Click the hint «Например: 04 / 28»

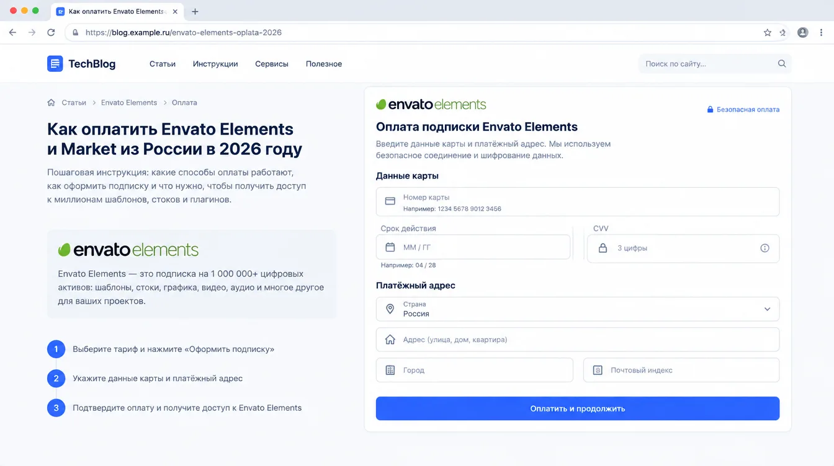click(408, 265)
